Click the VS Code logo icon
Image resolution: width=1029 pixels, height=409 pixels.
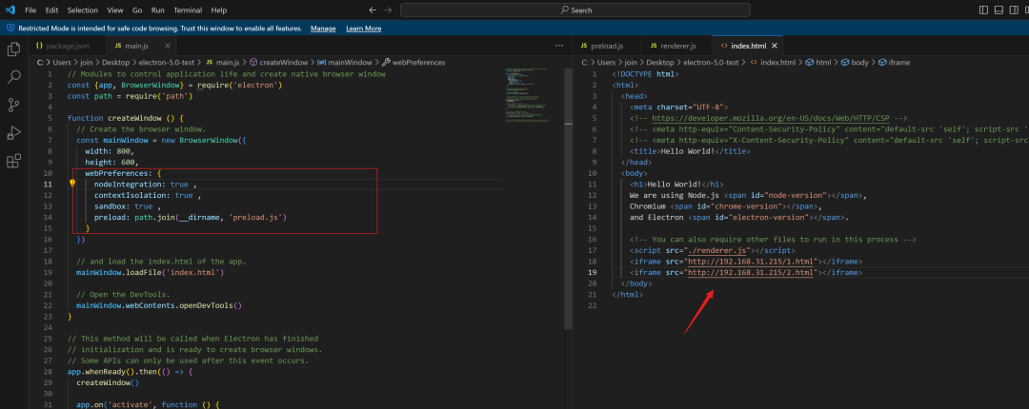point(10,10)
